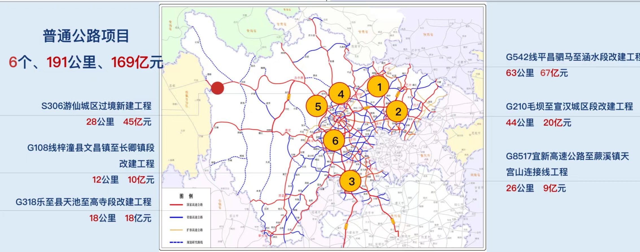Viewport: 640px width, 252px height.
Task: Select map marker number 4
Action: point(340,94)
